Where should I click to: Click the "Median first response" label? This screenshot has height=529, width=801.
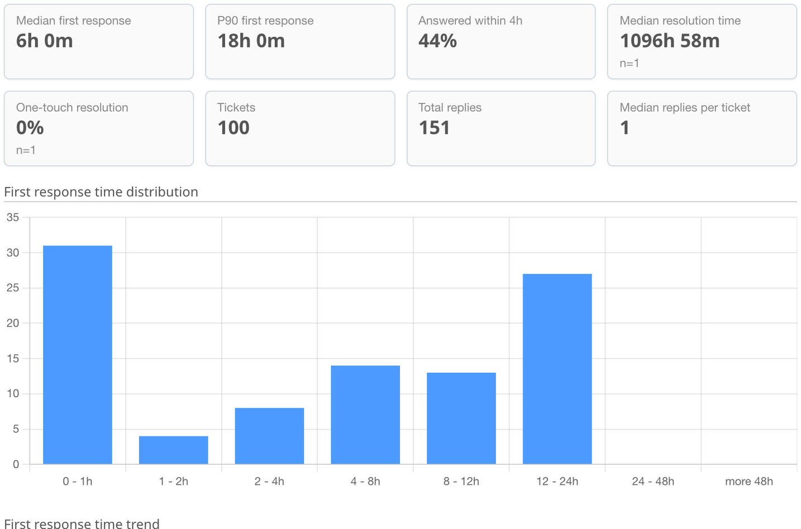(x=74, y=21)
